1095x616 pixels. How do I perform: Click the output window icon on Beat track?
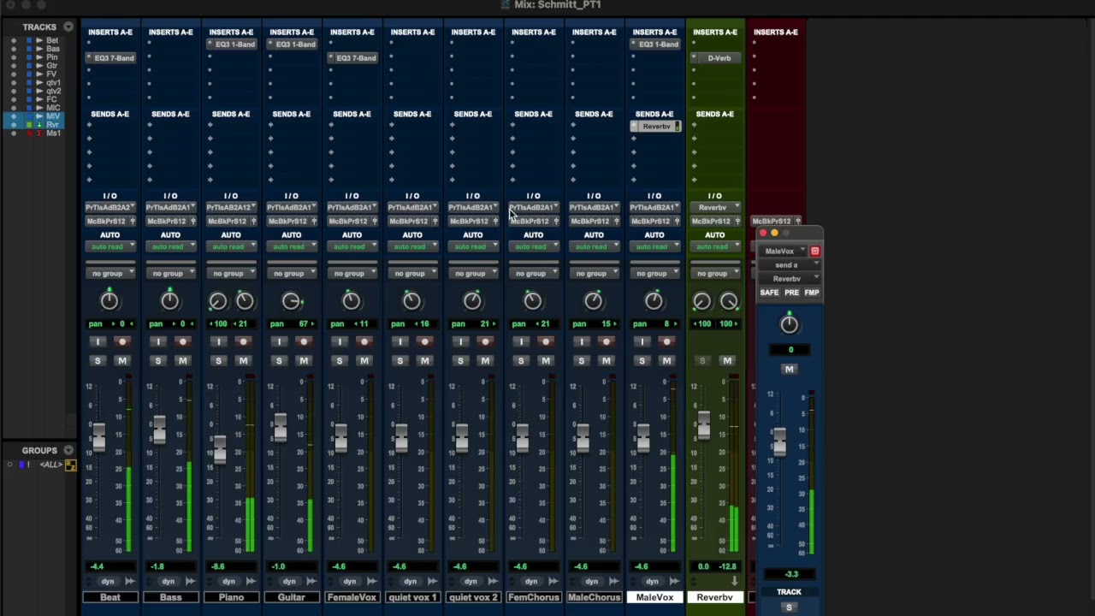[129, 582]
